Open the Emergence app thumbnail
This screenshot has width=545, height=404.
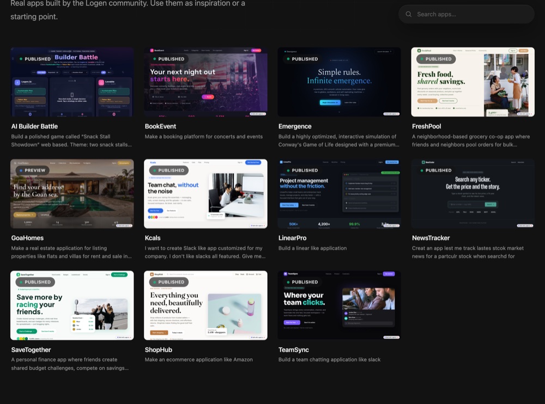[339, 82]
